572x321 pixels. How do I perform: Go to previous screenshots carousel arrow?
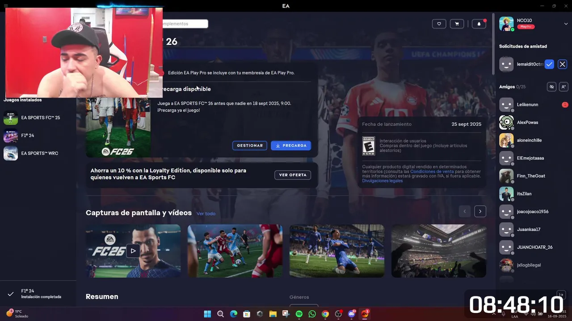[465, 211]
